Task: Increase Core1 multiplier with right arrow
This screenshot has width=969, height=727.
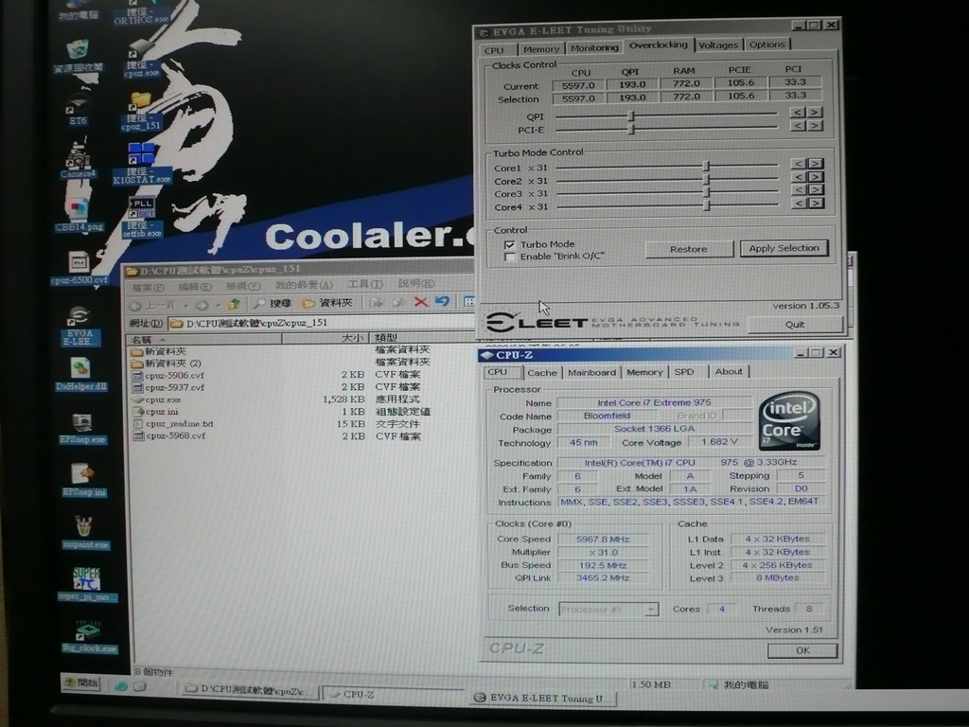Action: point(815,164)
